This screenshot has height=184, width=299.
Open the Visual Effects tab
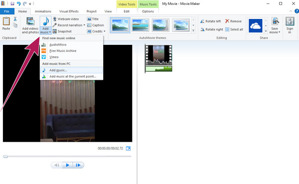click(x=69, y=11)
